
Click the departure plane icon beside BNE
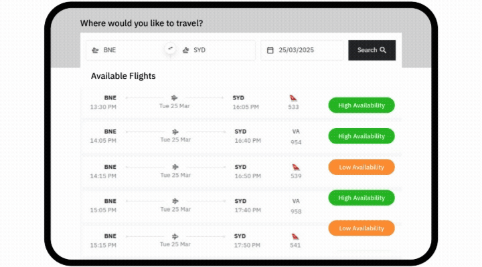[x=95, y=50]
